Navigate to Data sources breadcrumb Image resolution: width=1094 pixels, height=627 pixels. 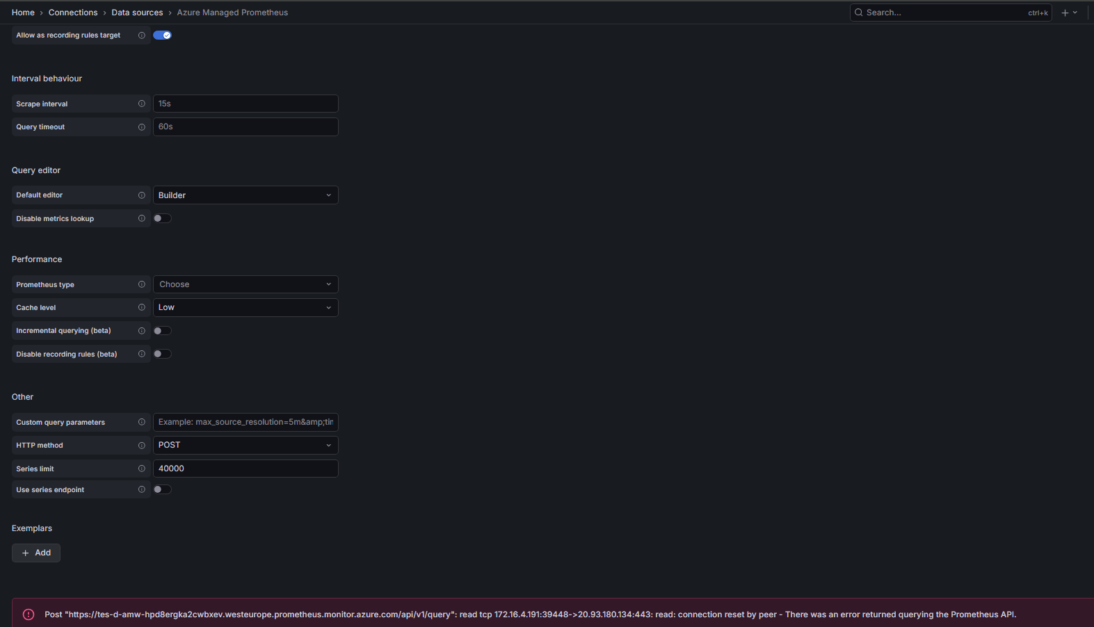point(137,13)
